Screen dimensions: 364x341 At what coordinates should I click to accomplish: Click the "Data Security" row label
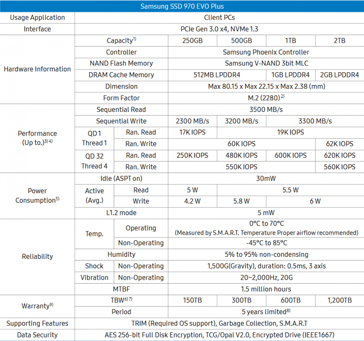coord(37,335)
